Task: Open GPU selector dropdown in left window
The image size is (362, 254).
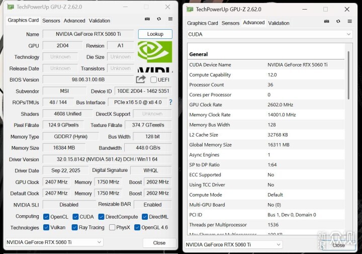Action: click(x=54, y=242)
